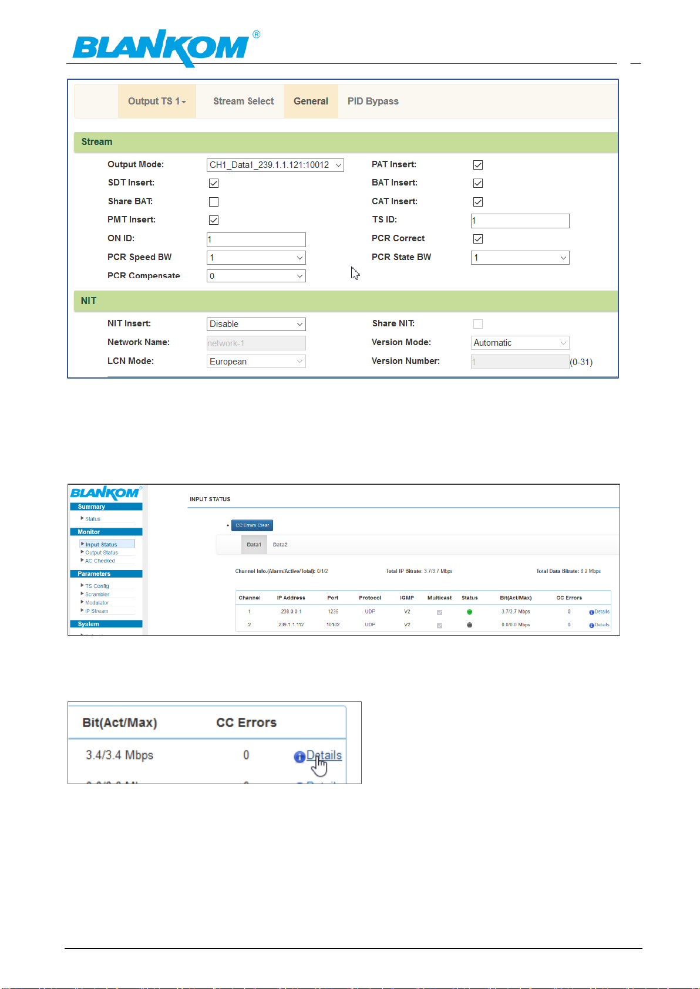Toggle the PMT Insert checkbox
This screenshot has height=989, width=700.
coord(214,220)
